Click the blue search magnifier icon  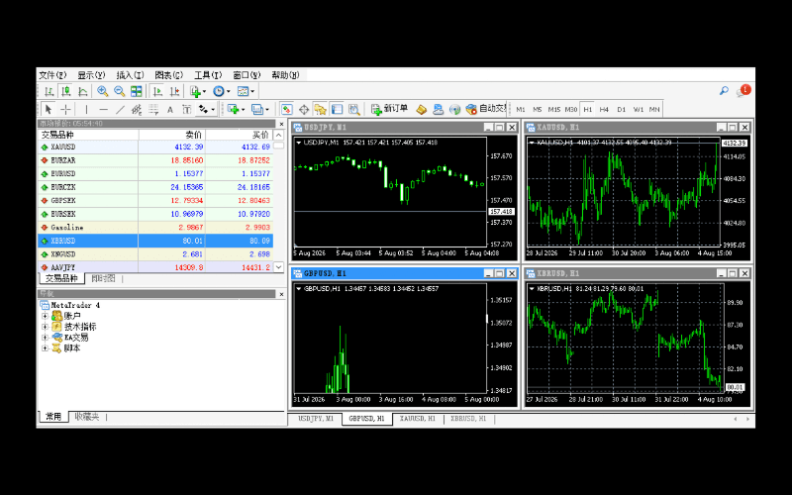724,91
